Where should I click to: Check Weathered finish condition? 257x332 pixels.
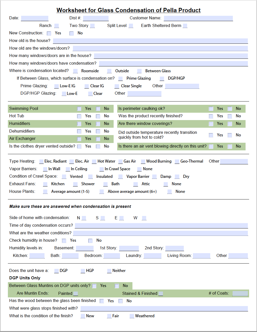coord(132,316)
